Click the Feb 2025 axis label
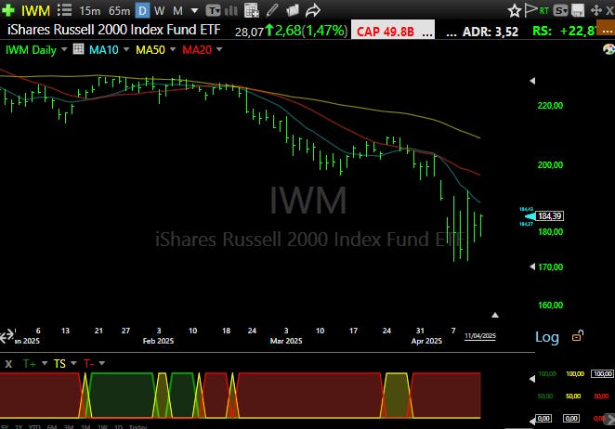The width and height of the screenshot is (615, 429). point(158,341)
